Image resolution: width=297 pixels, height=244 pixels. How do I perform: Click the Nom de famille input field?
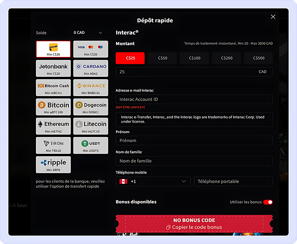194,161
